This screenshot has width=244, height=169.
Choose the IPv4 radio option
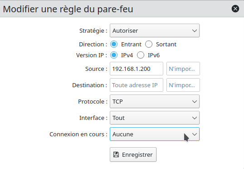(114, 55)
